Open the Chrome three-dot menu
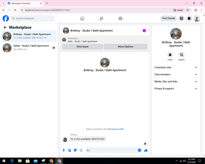 [x=201, y=10]
